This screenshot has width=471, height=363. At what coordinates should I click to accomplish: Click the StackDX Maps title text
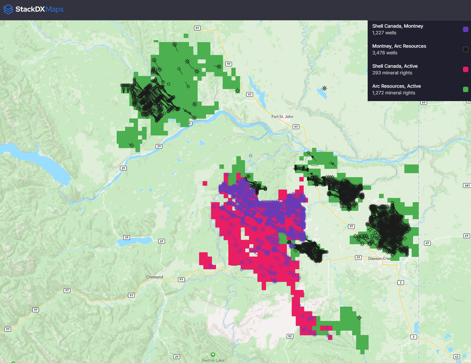pos(39,9)
